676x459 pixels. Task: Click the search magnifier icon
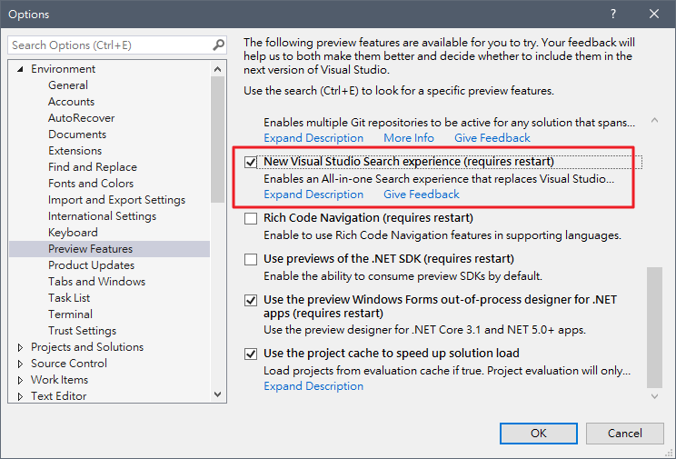click(x=219, y=45)
